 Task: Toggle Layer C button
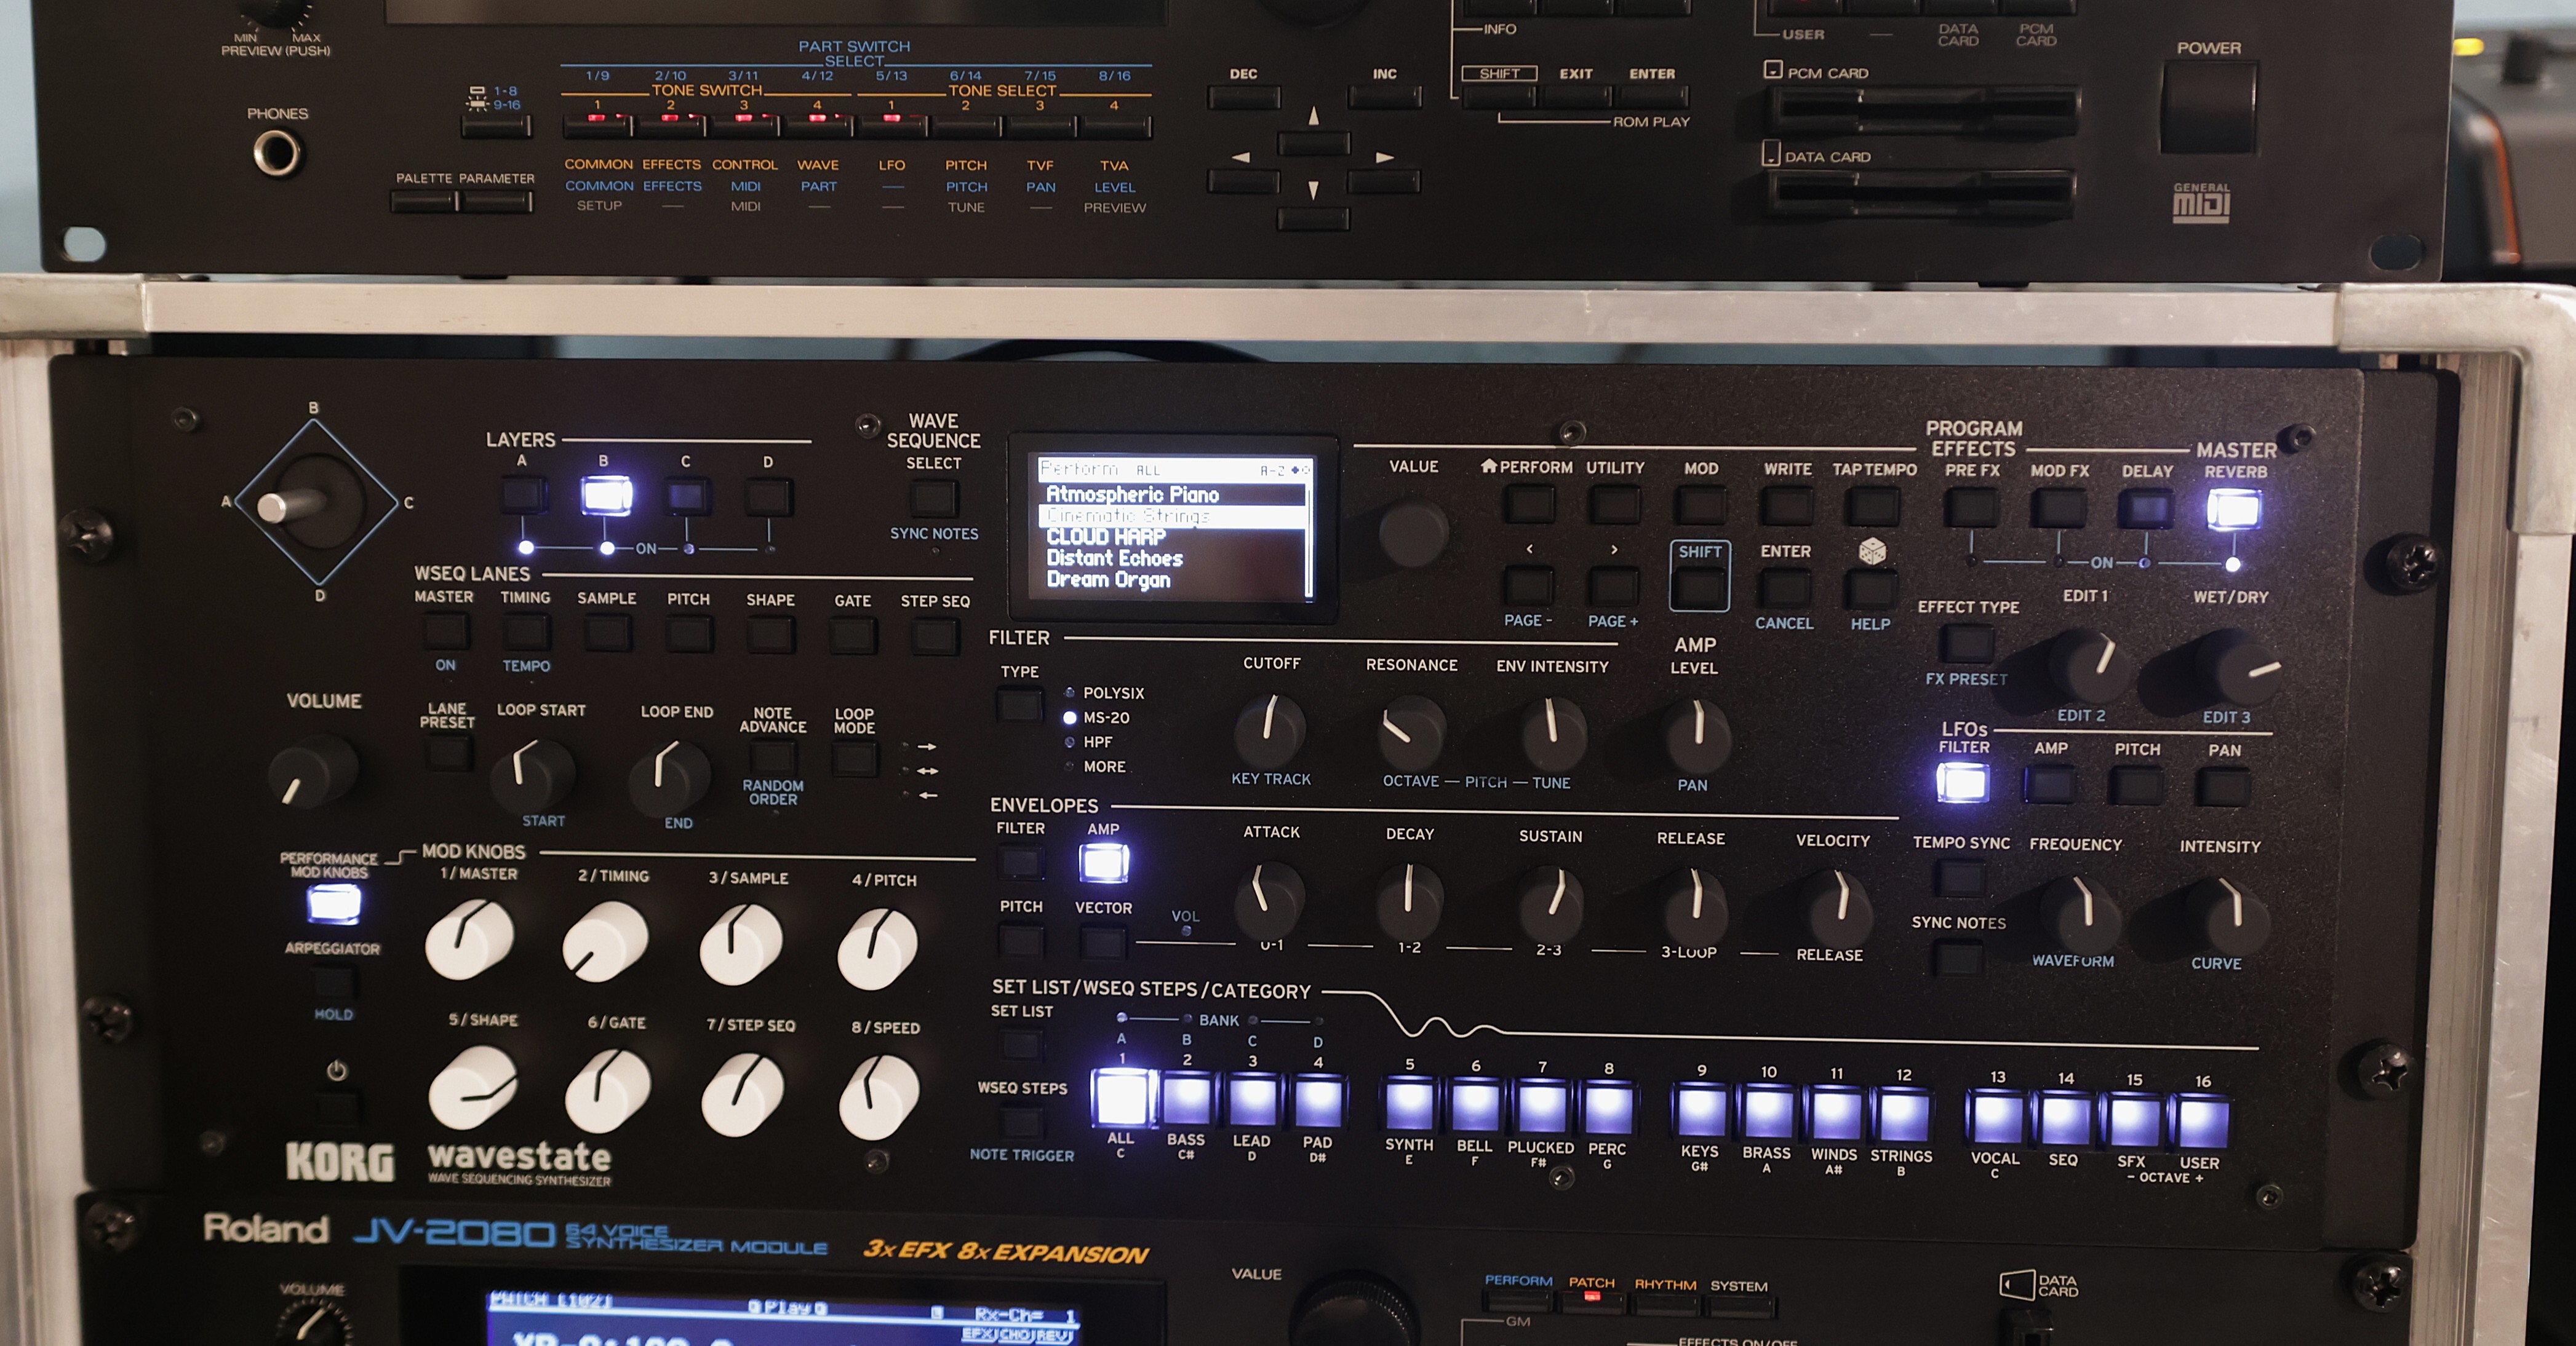687,497
